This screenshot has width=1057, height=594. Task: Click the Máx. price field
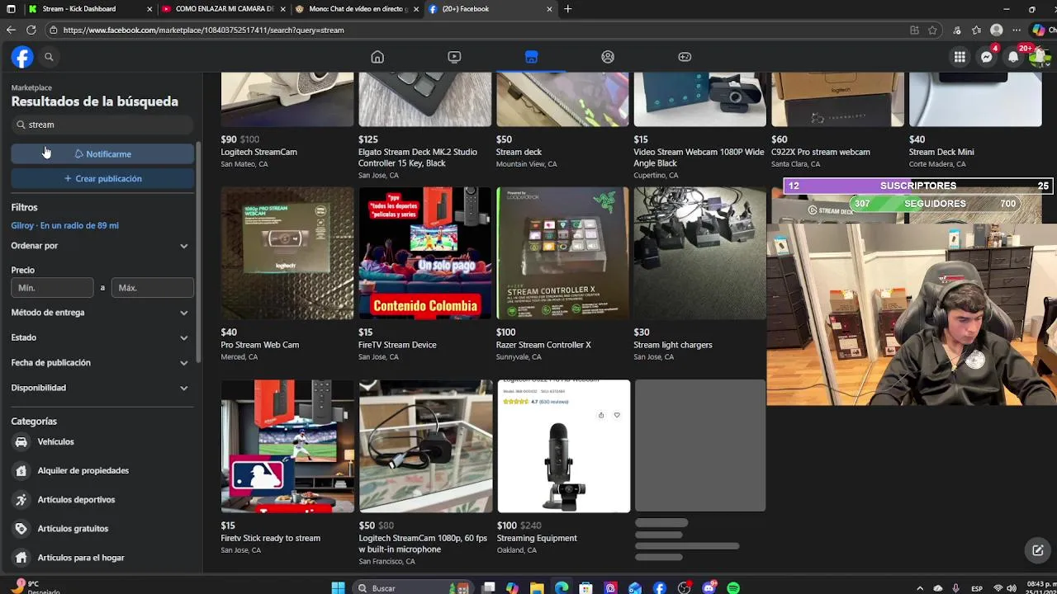(x=153, y=288)
